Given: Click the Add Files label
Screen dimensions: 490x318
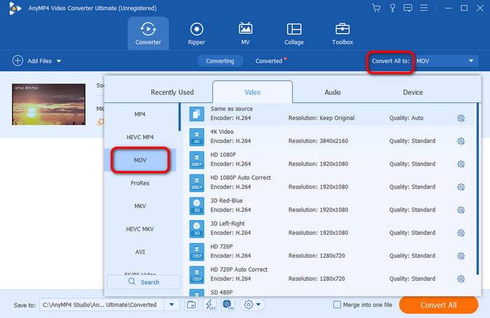Looking at the screenshot, I should click(40, 61).
